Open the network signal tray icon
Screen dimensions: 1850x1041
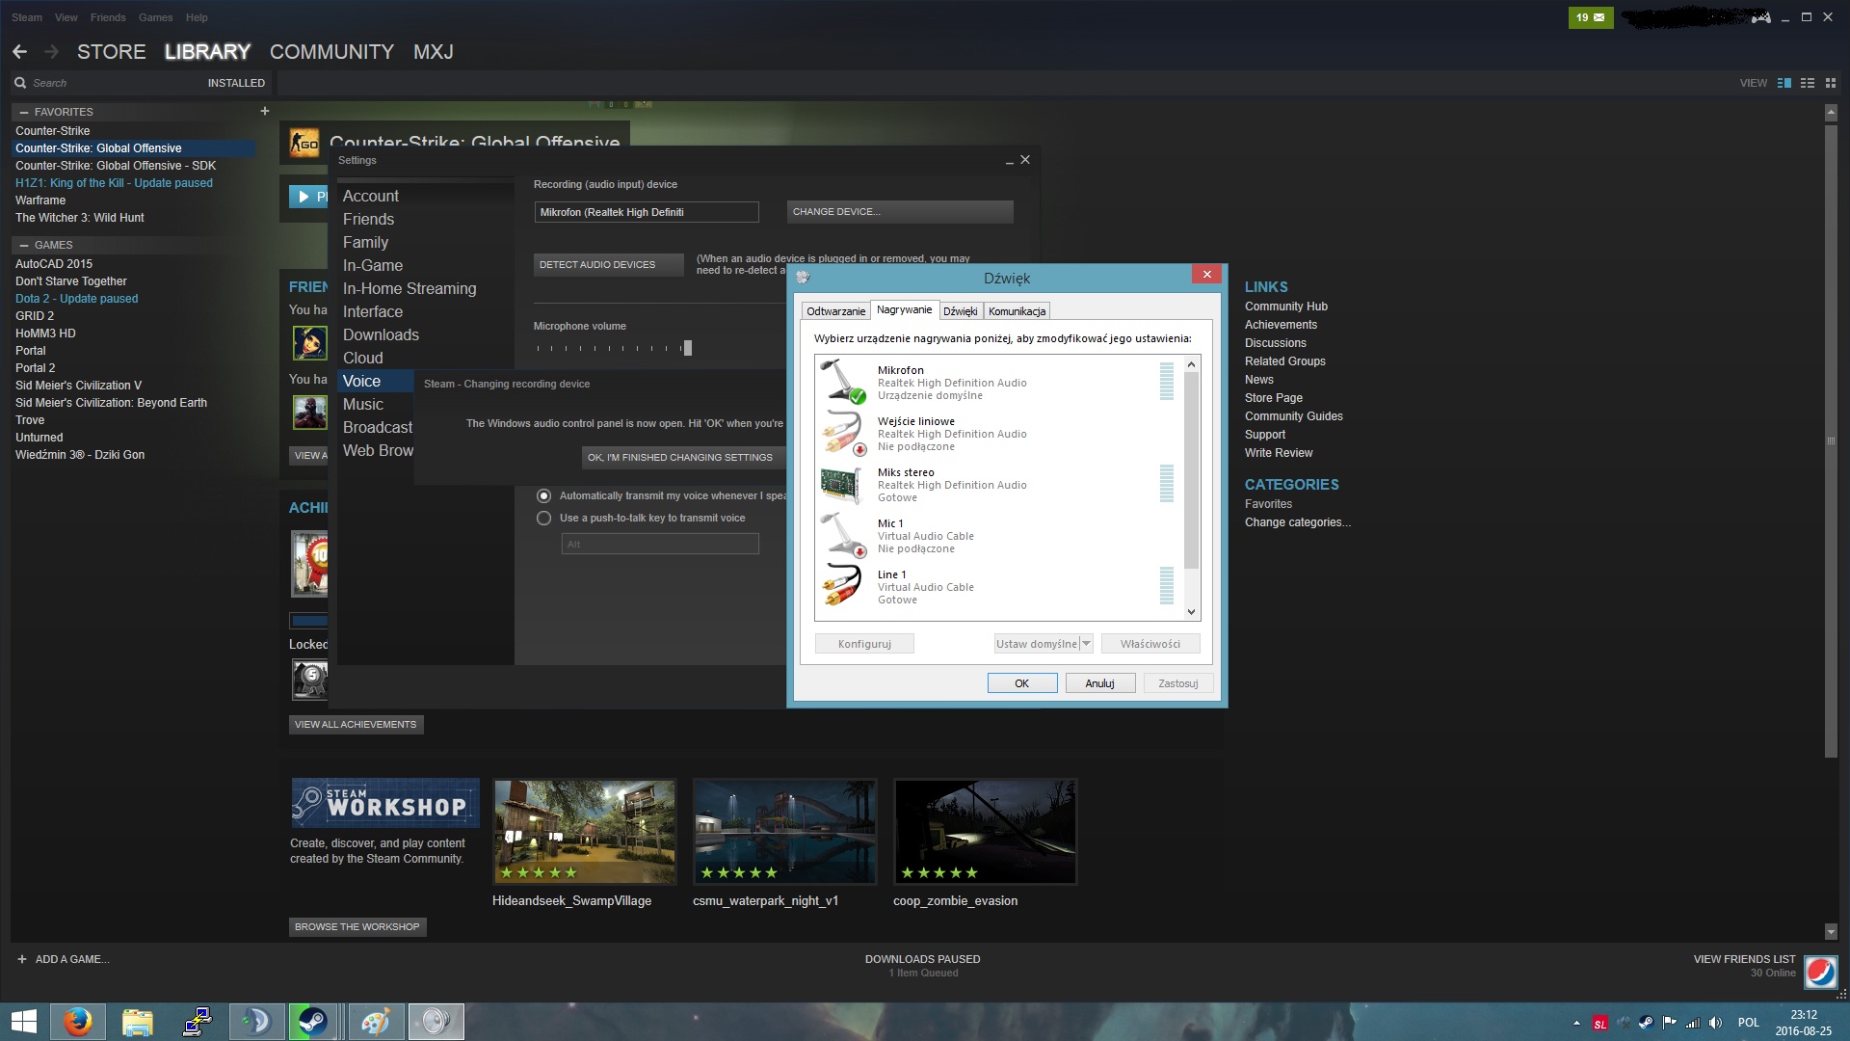point(1693,1023)
